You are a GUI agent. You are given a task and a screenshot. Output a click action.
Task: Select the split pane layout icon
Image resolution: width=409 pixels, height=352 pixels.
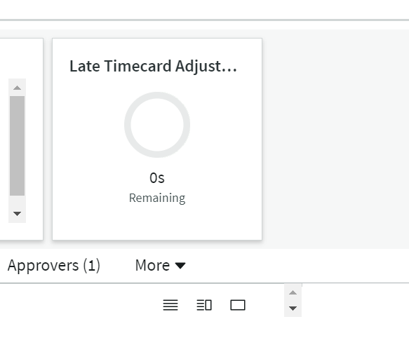point(204,305)
